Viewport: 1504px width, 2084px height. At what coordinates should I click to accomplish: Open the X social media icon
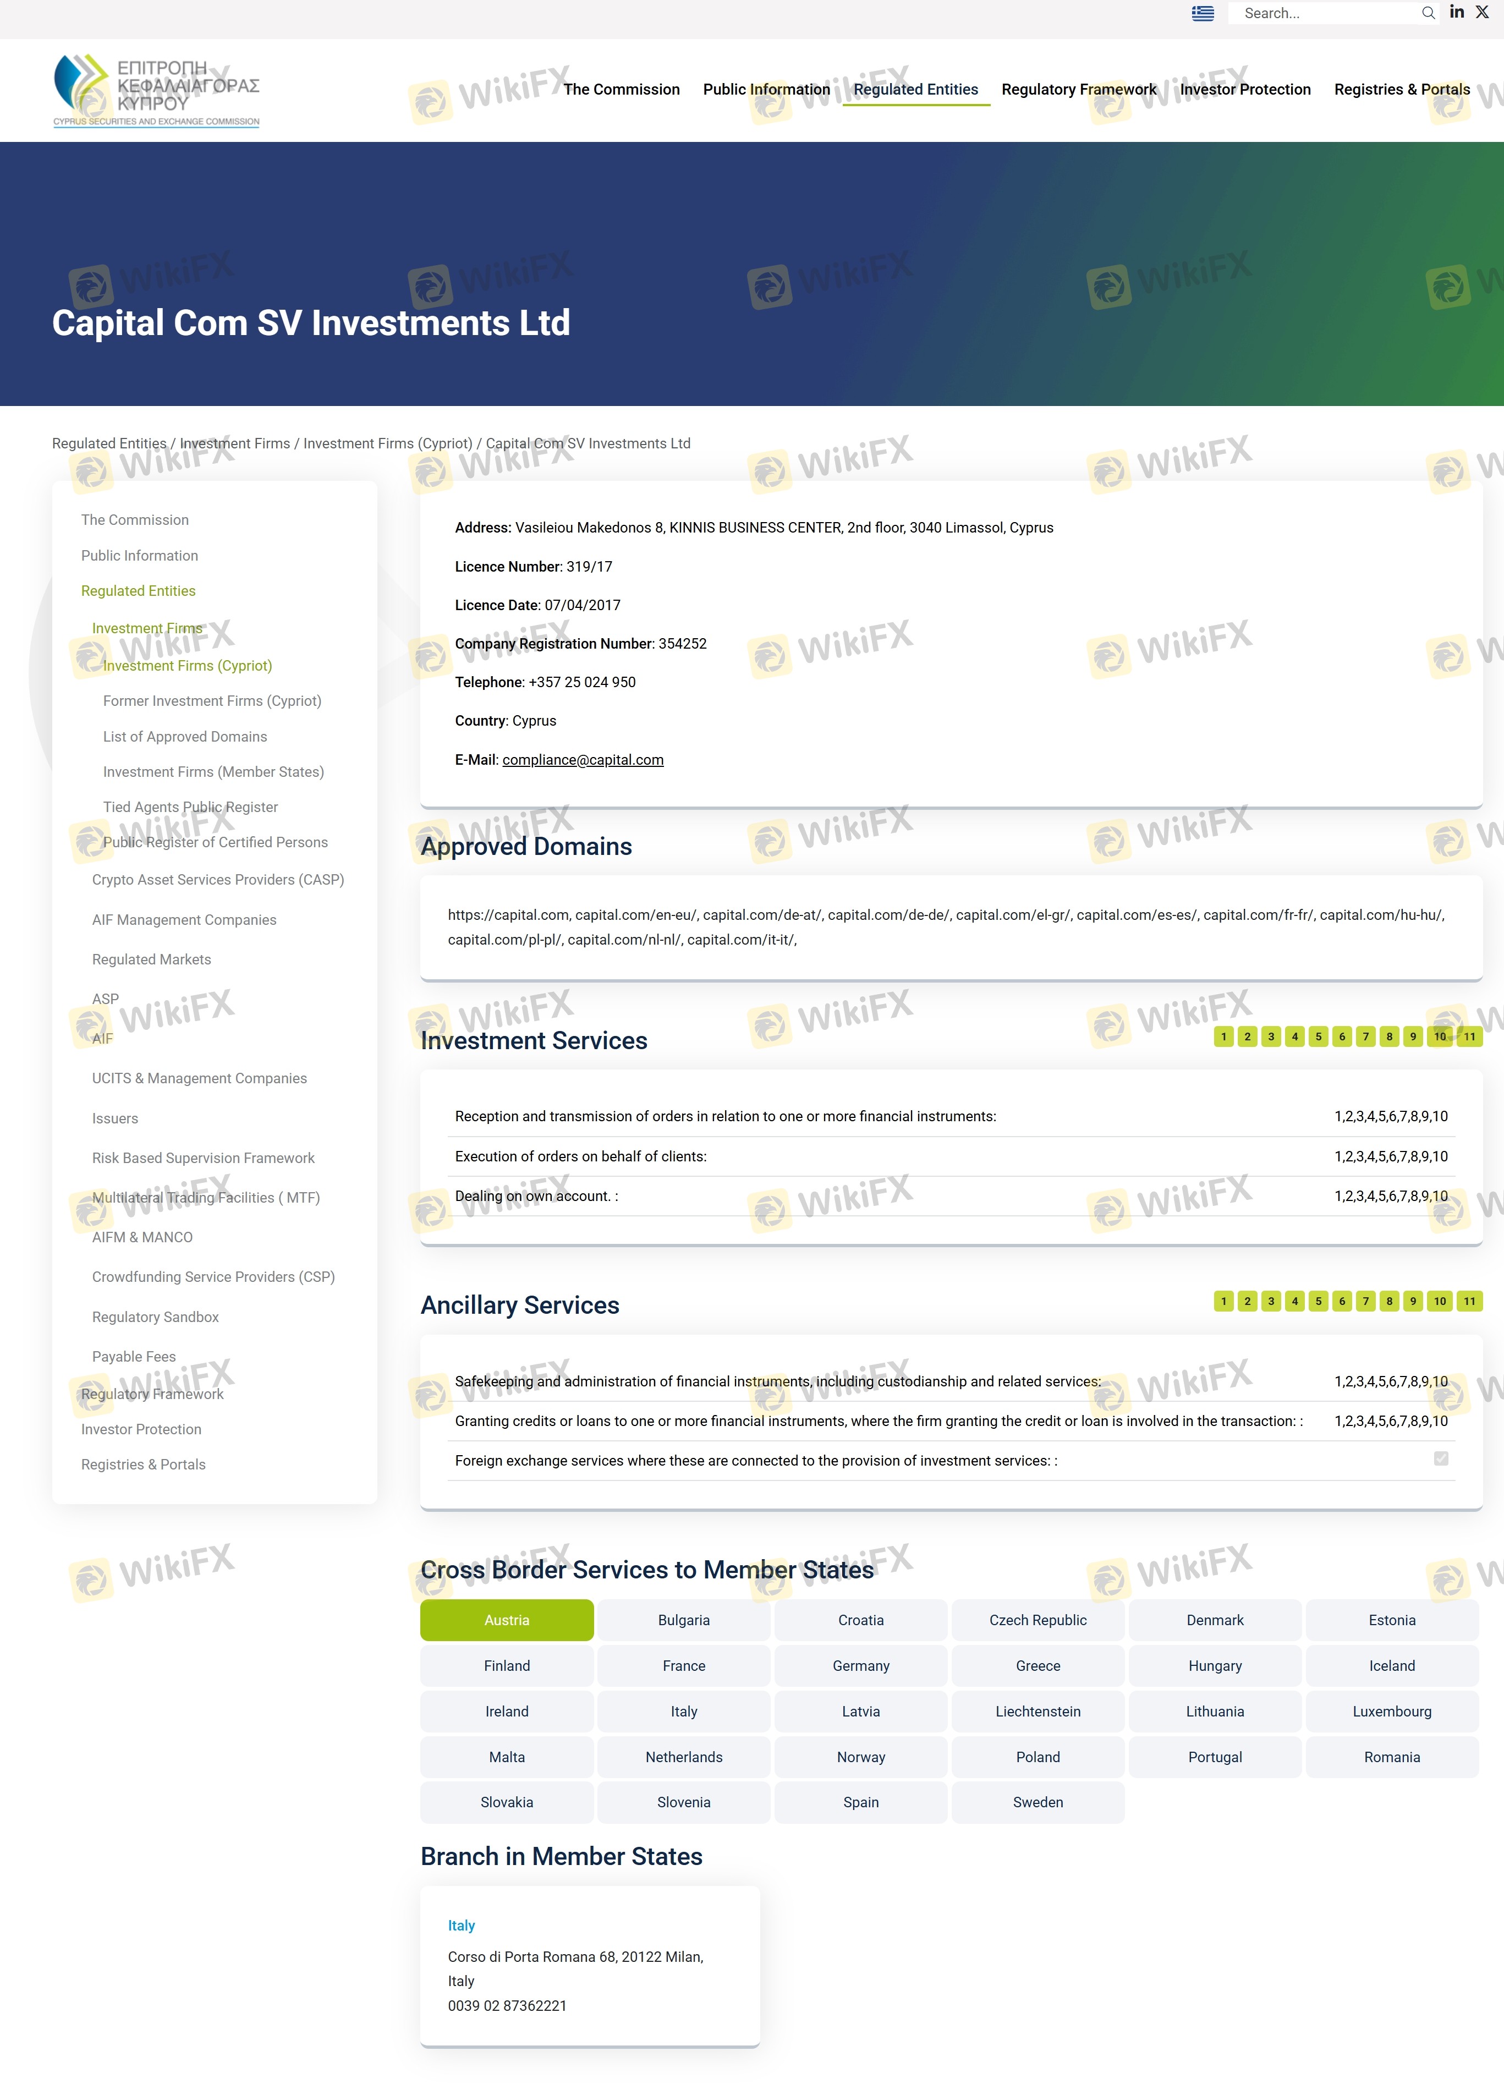(x=1482, y=12)
